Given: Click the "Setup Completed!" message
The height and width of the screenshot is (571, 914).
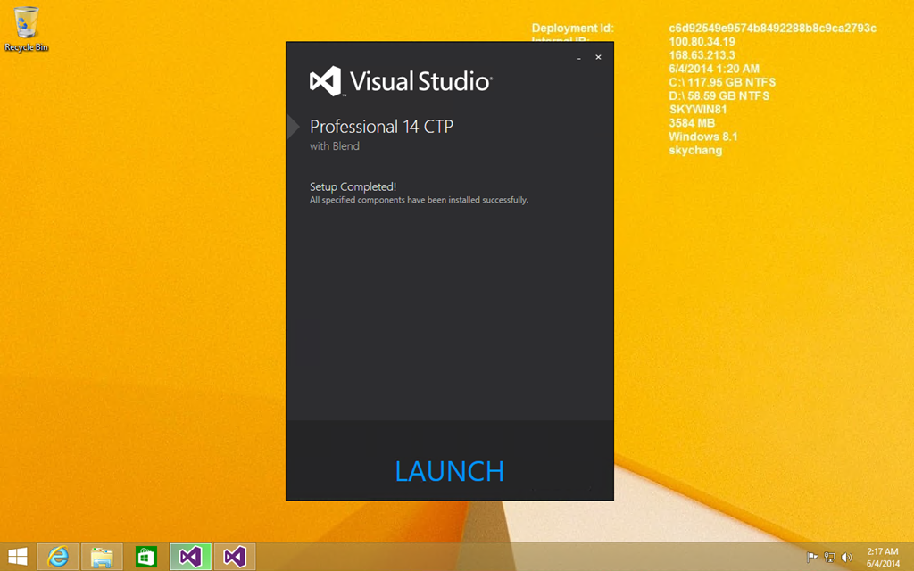Looking at the screenshot, I should (353, 186).
